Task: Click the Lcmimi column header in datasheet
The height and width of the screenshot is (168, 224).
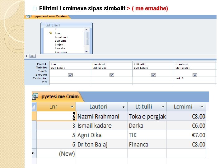Action: [x=186, y=107]
